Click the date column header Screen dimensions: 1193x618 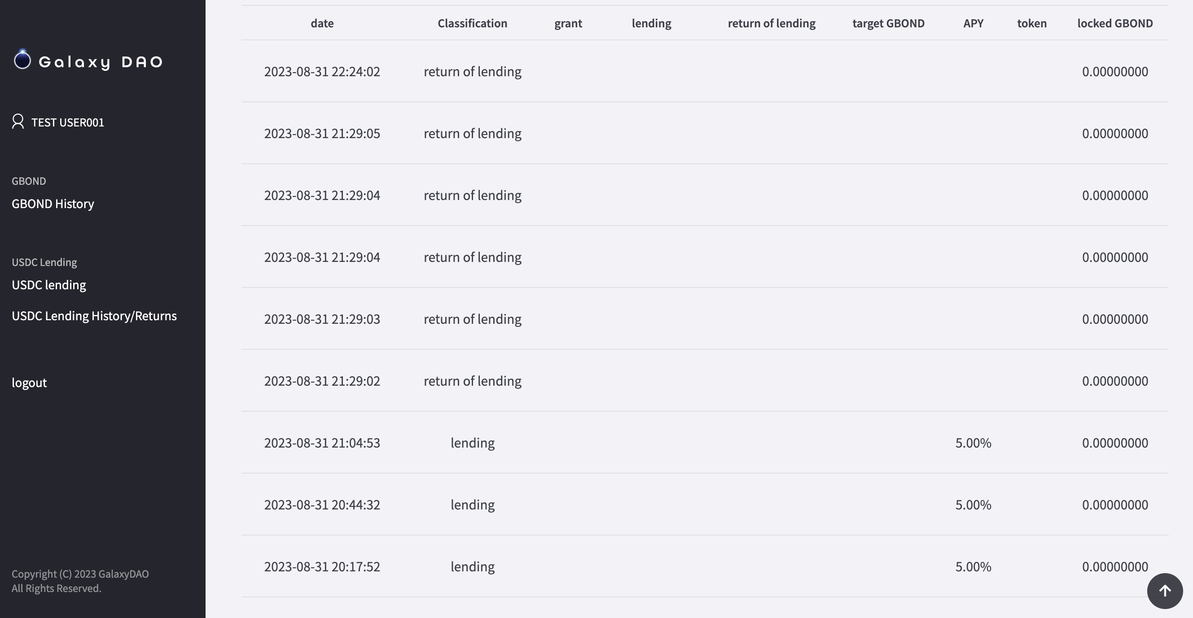coord(322,23)
